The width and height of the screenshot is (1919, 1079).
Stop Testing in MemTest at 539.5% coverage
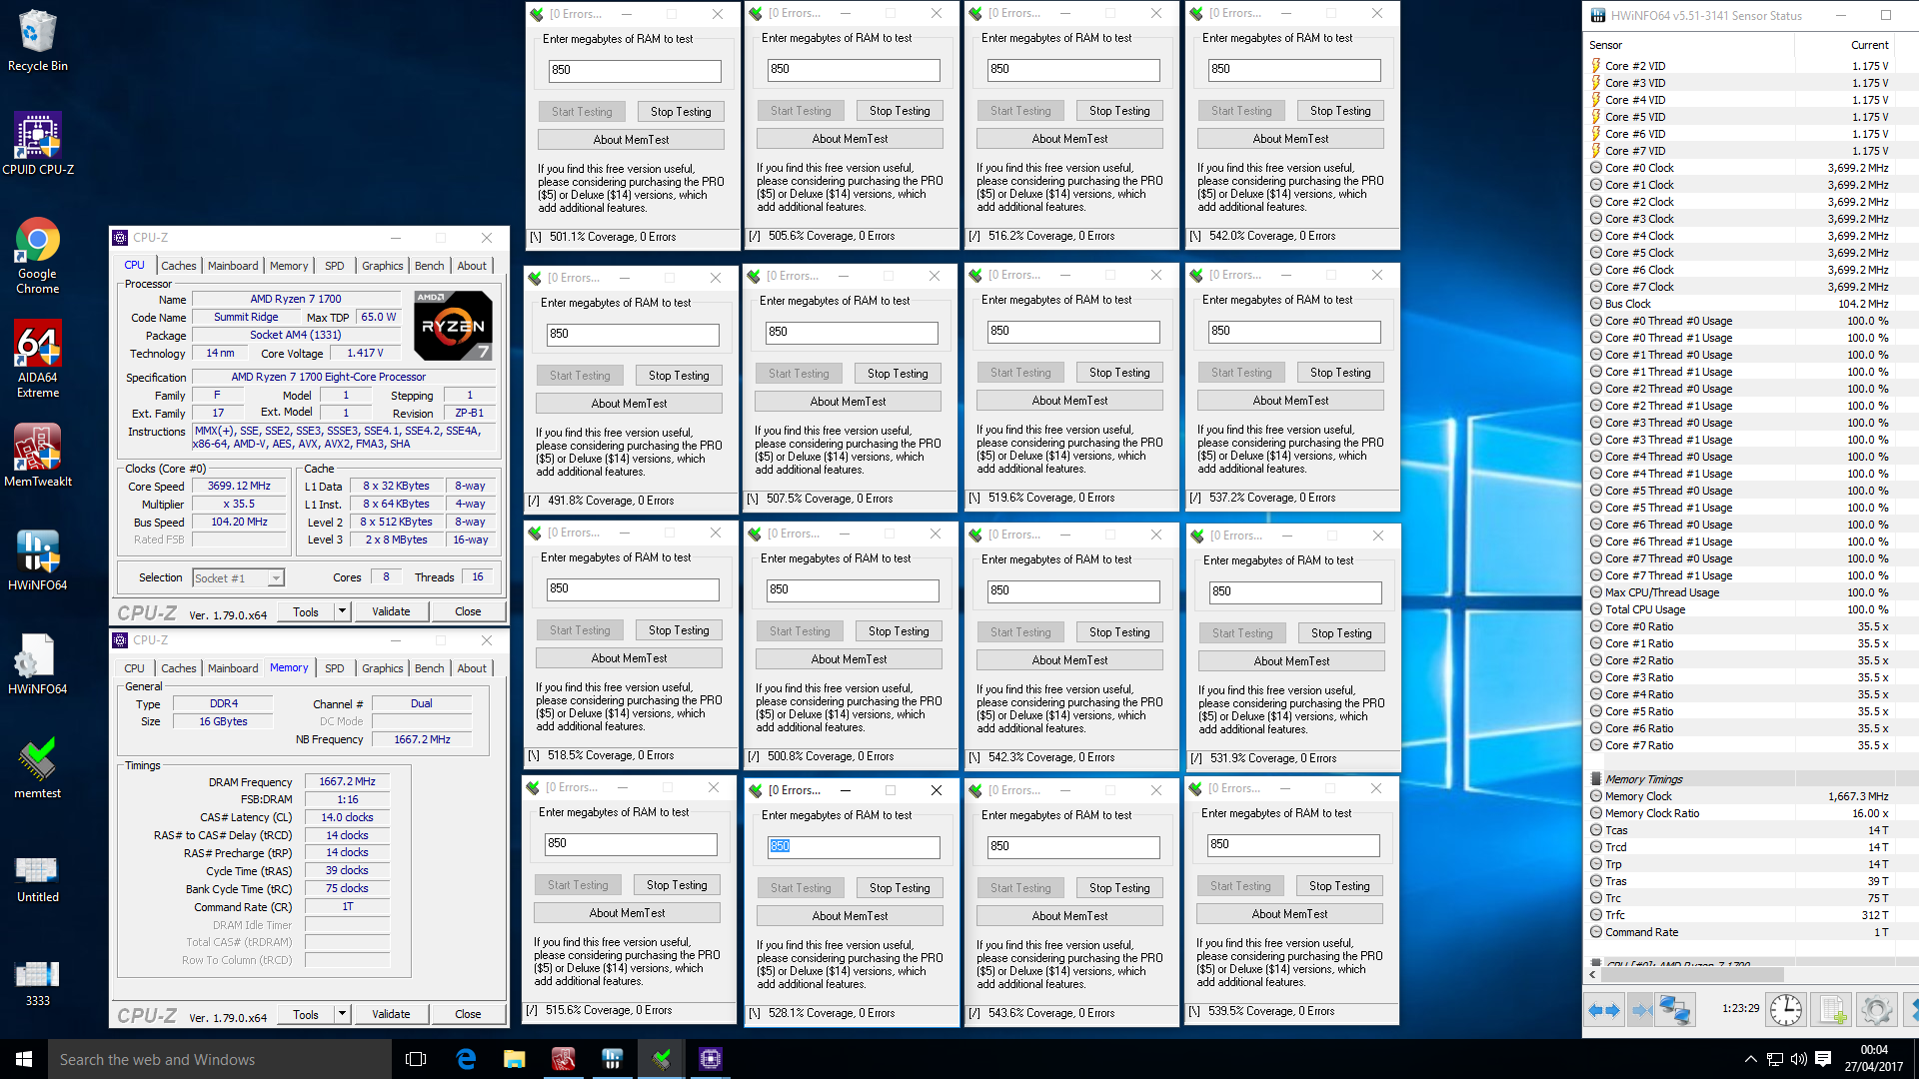(1339, 886)
